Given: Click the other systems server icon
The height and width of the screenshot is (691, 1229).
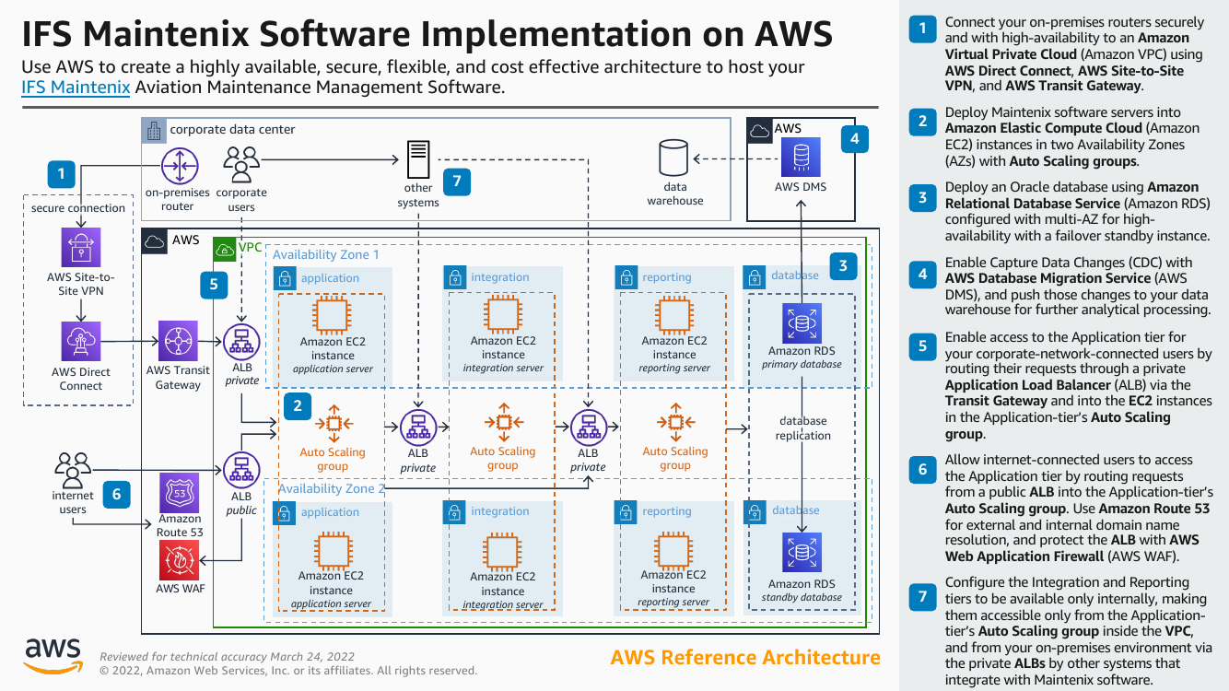Looking at the screenshot, I should [x=418, y=159].
